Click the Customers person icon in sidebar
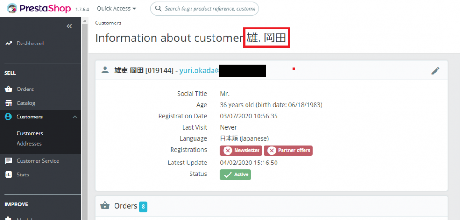The width and height of the screenshot is (460, 220). (8, 117)
